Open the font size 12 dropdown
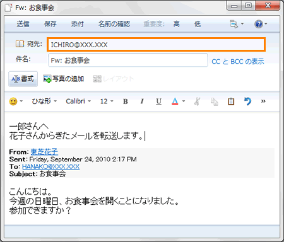284x242 pixels. tap(107, 101)
